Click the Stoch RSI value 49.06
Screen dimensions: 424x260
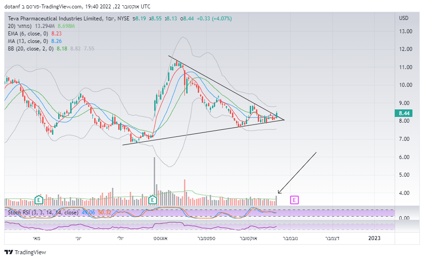[88, 213]
